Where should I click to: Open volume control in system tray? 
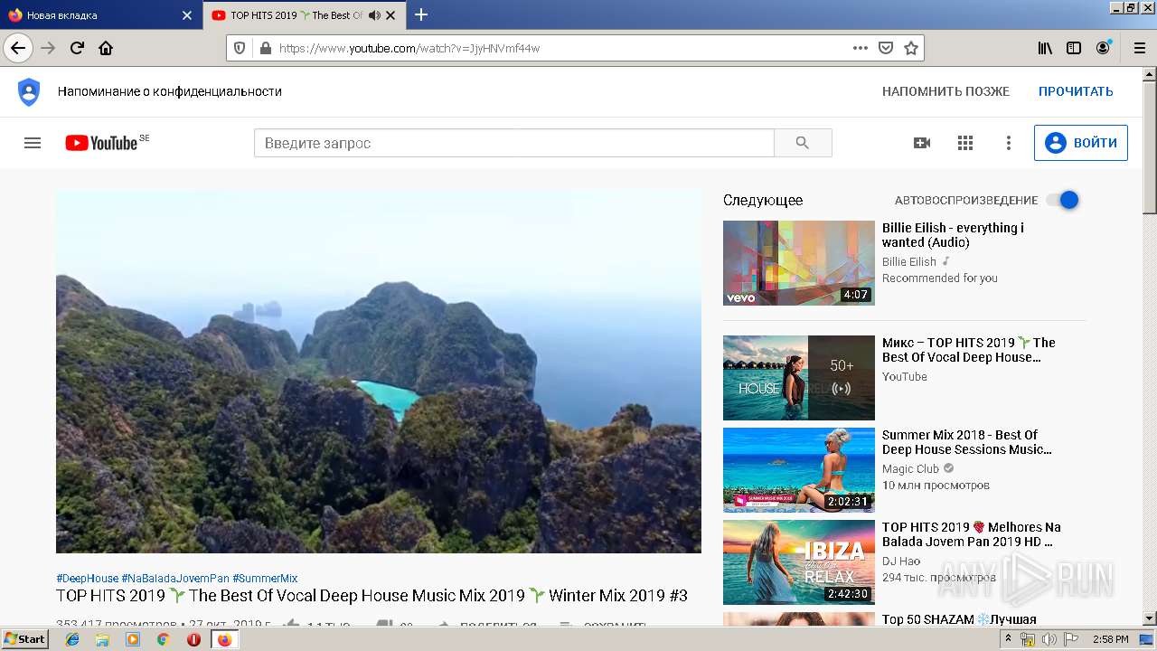pos(1049,639)
